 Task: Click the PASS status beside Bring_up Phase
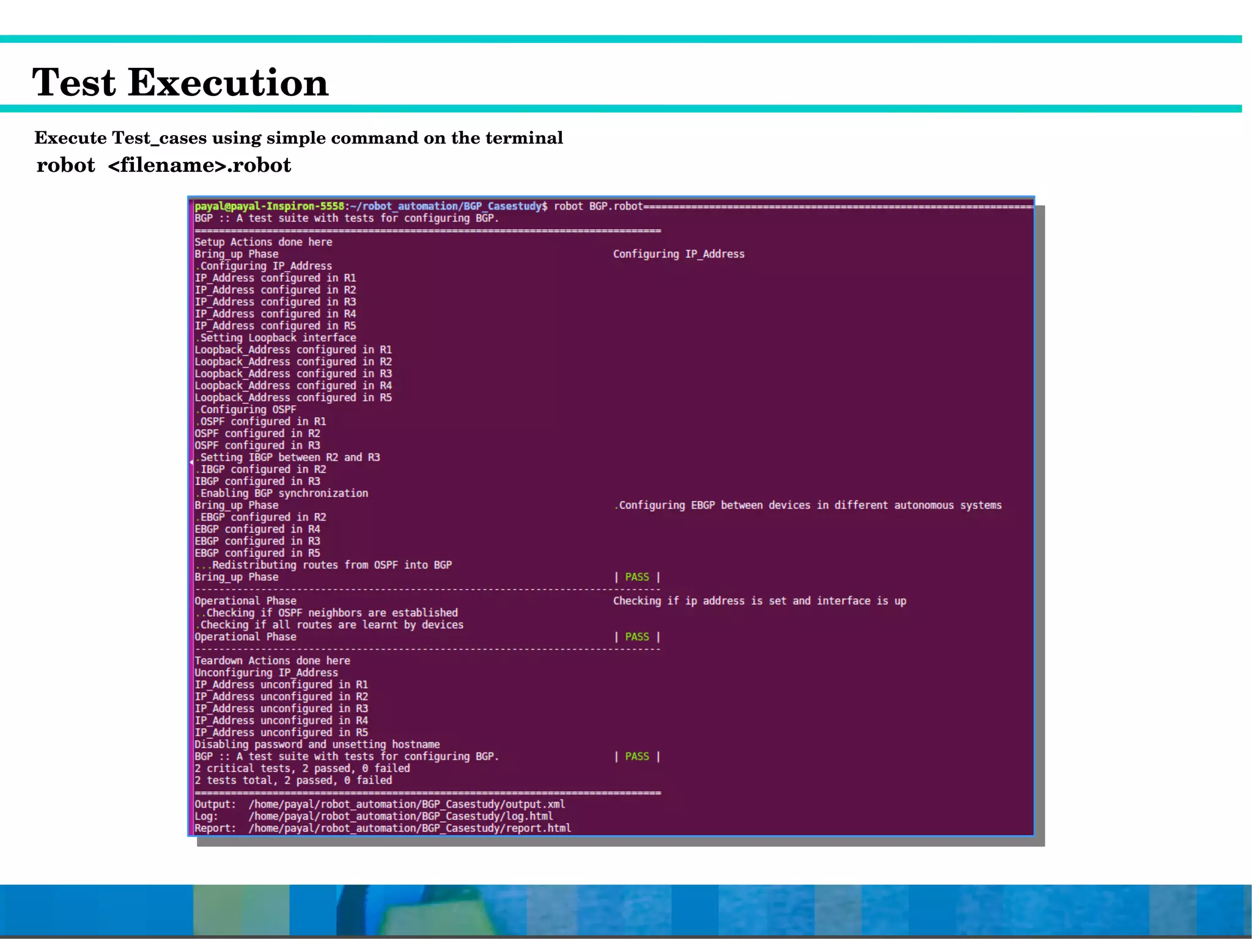click(636, 577)
